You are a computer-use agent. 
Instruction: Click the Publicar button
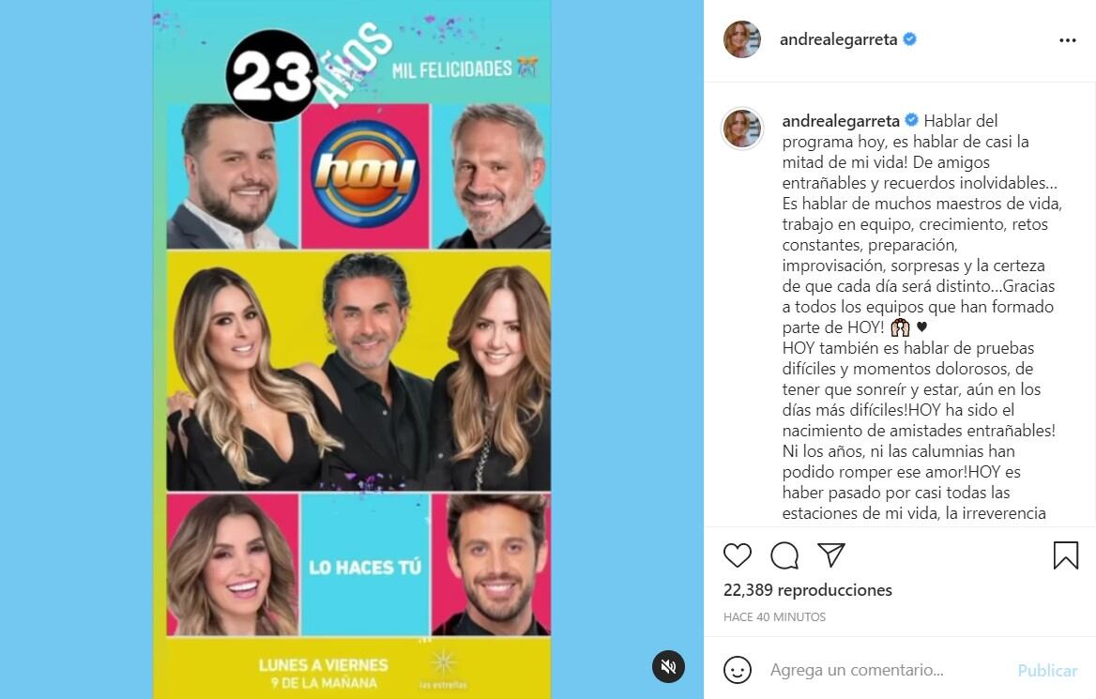pyautogui.click(x=1047, y=670)
